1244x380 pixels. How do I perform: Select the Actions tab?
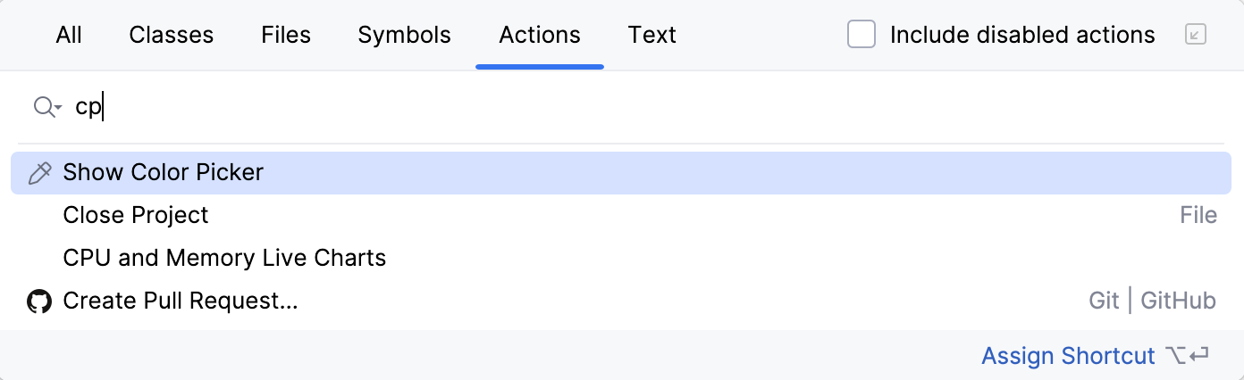pyautogui.click(x=540, y=35)
